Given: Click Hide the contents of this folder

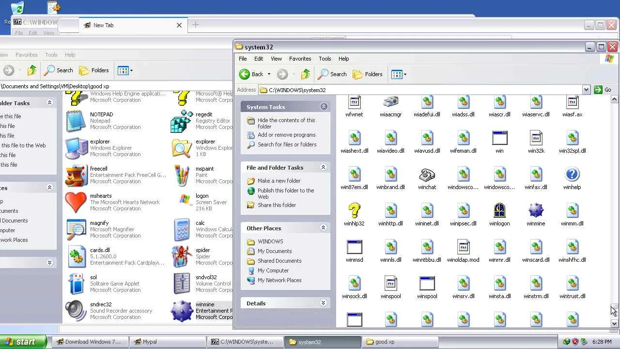Looking at the screenshot, I should pos(286,123).
